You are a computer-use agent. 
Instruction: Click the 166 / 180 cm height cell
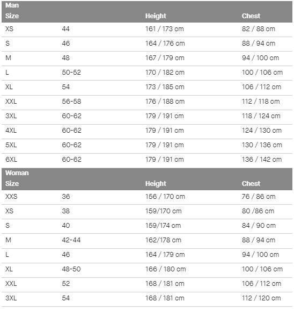coord(165,269)
